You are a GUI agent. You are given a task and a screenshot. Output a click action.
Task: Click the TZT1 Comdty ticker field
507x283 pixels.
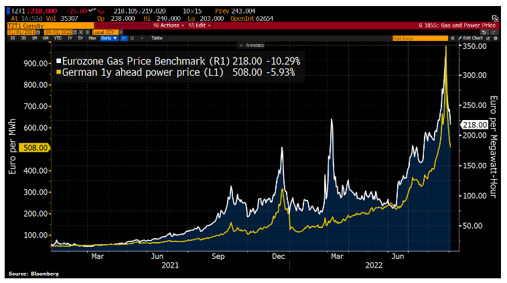[27, 25]
